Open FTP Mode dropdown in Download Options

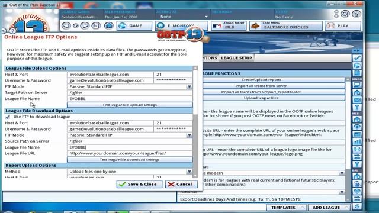pos(189,135)
